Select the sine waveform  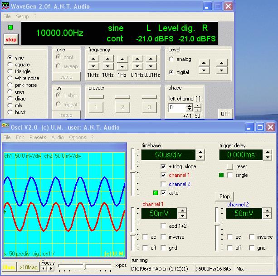point(10,58)
